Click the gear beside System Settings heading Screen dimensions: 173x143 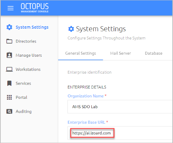(x=71, y=29)
